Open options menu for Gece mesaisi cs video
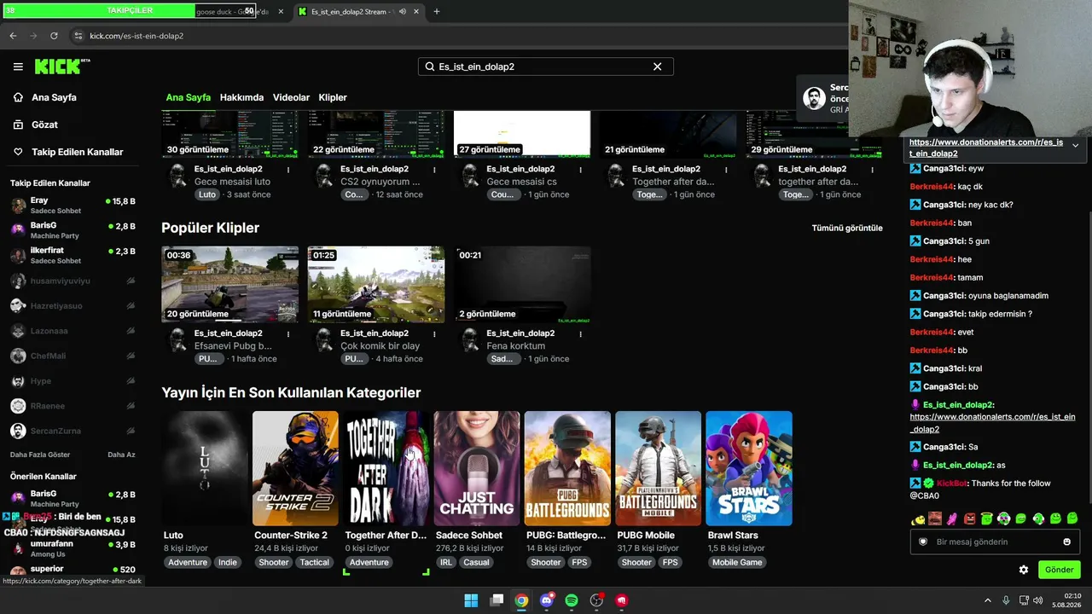 pyautogui.click(x=581, y=170)
